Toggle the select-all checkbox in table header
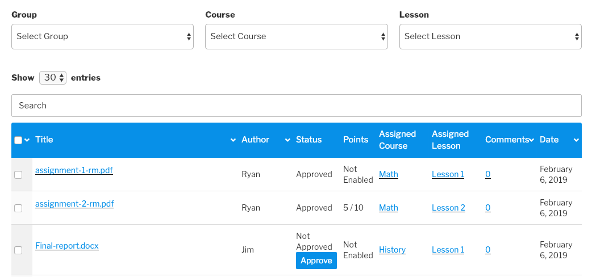Screen dimensions: 592x277 pyautogui.click(x=18, y=140)
